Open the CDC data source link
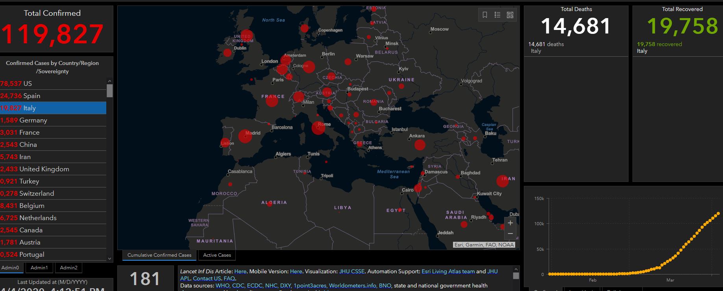 tap(239, 285)
